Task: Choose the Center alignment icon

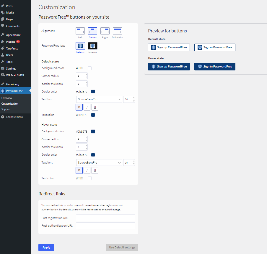Action: click(92, 31)
